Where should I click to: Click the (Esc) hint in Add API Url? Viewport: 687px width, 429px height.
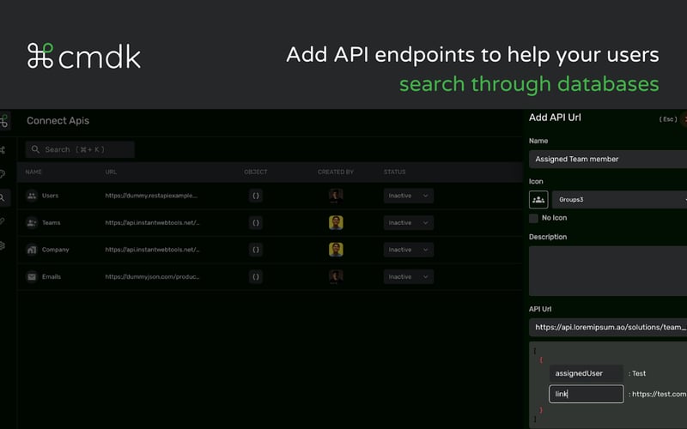coord(668,119)
